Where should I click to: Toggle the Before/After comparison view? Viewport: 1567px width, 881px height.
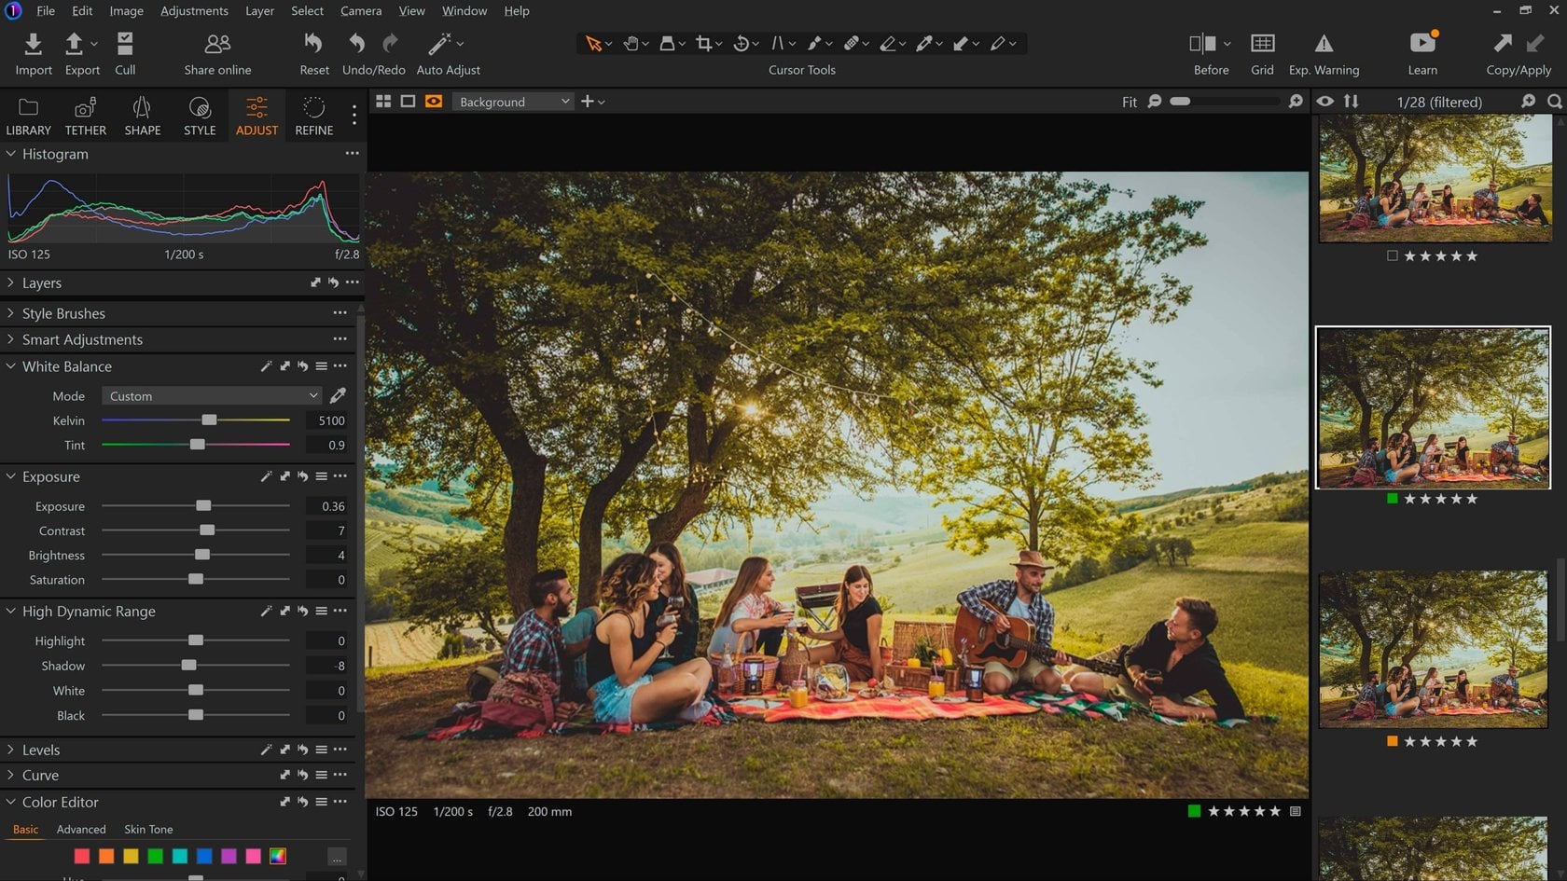(x=1202, y=43)
